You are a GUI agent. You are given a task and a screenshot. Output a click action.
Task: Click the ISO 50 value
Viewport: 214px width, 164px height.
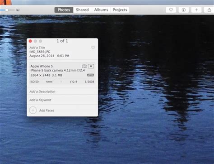[x=34, y=82]
